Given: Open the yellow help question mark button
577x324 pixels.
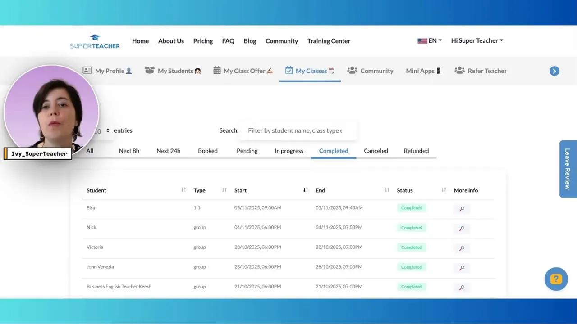Looking at the screenshot, I should (x=556, y=279).
